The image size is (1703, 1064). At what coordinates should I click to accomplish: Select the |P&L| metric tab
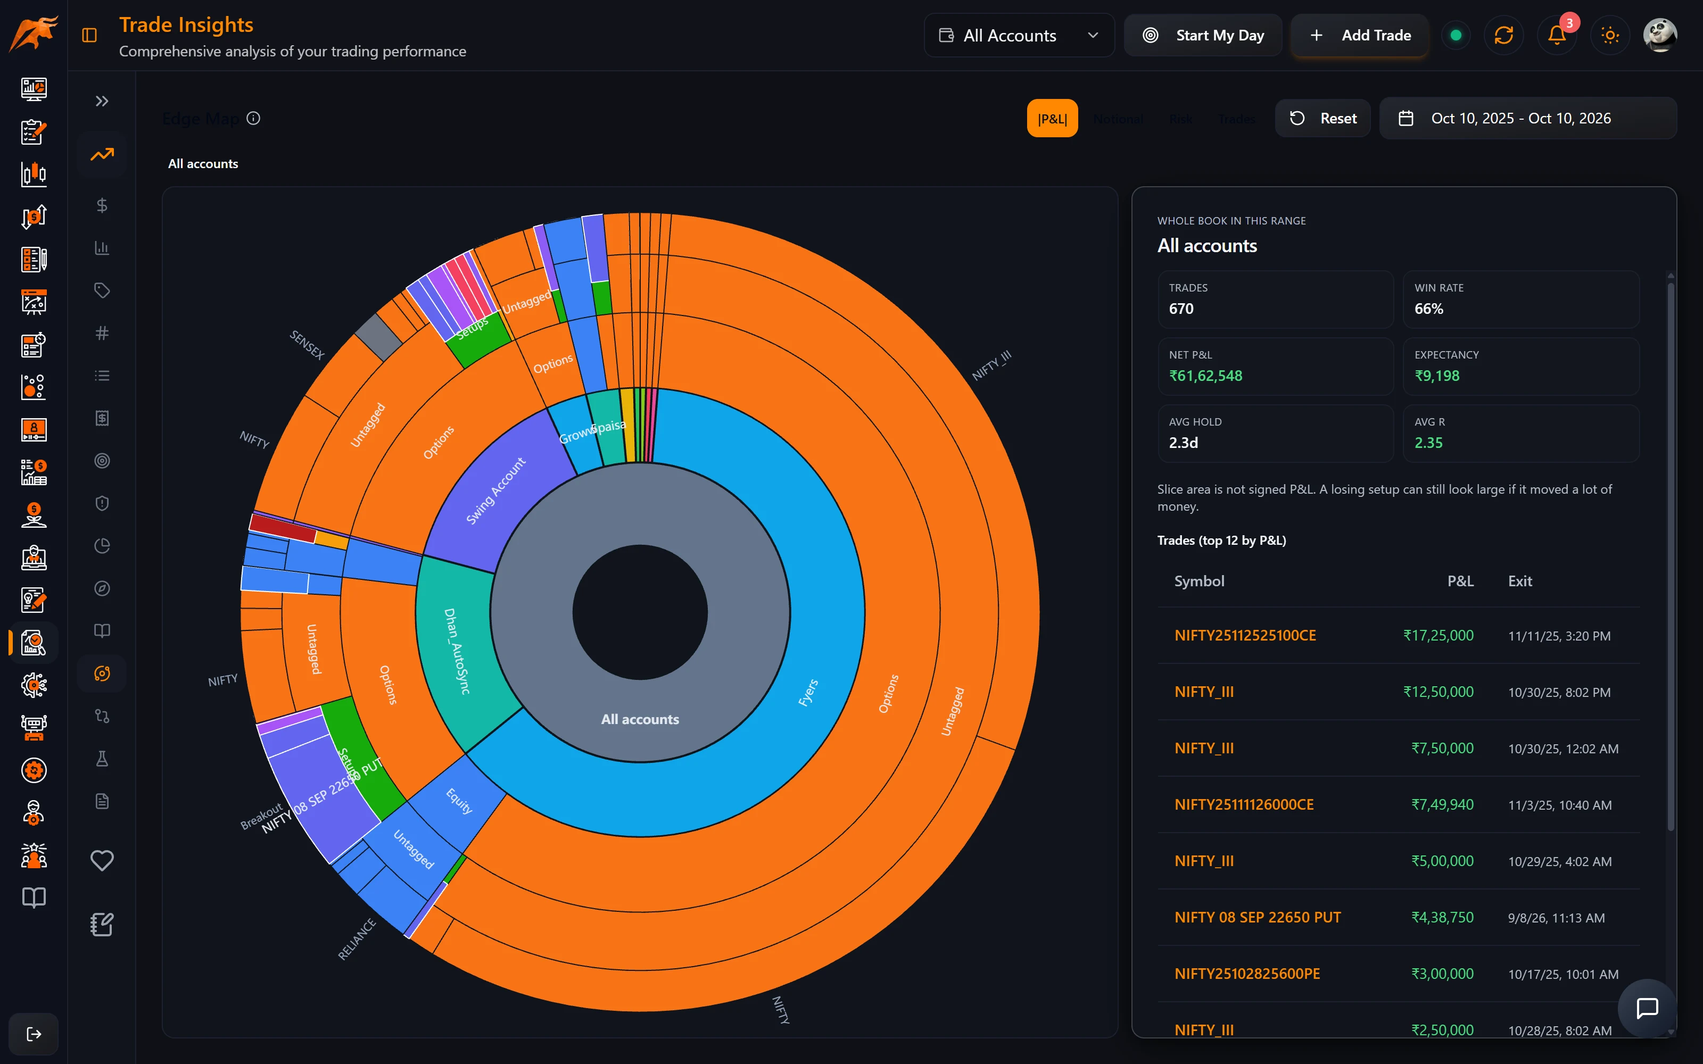tap(1052, 118)
